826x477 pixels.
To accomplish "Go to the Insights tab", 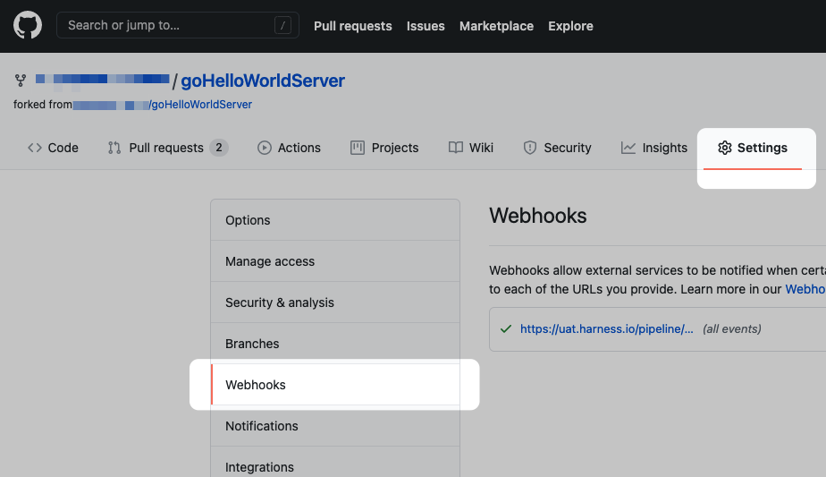I will pos(654,148).
